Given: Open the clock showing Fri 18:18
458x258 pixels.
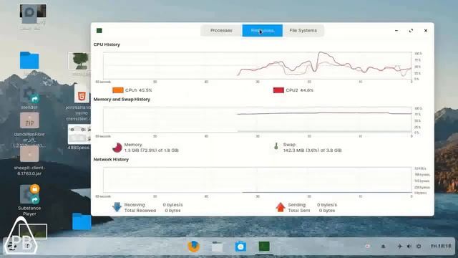Looking at the screenshot, I should pyautogui.click(x=441, y=247).
